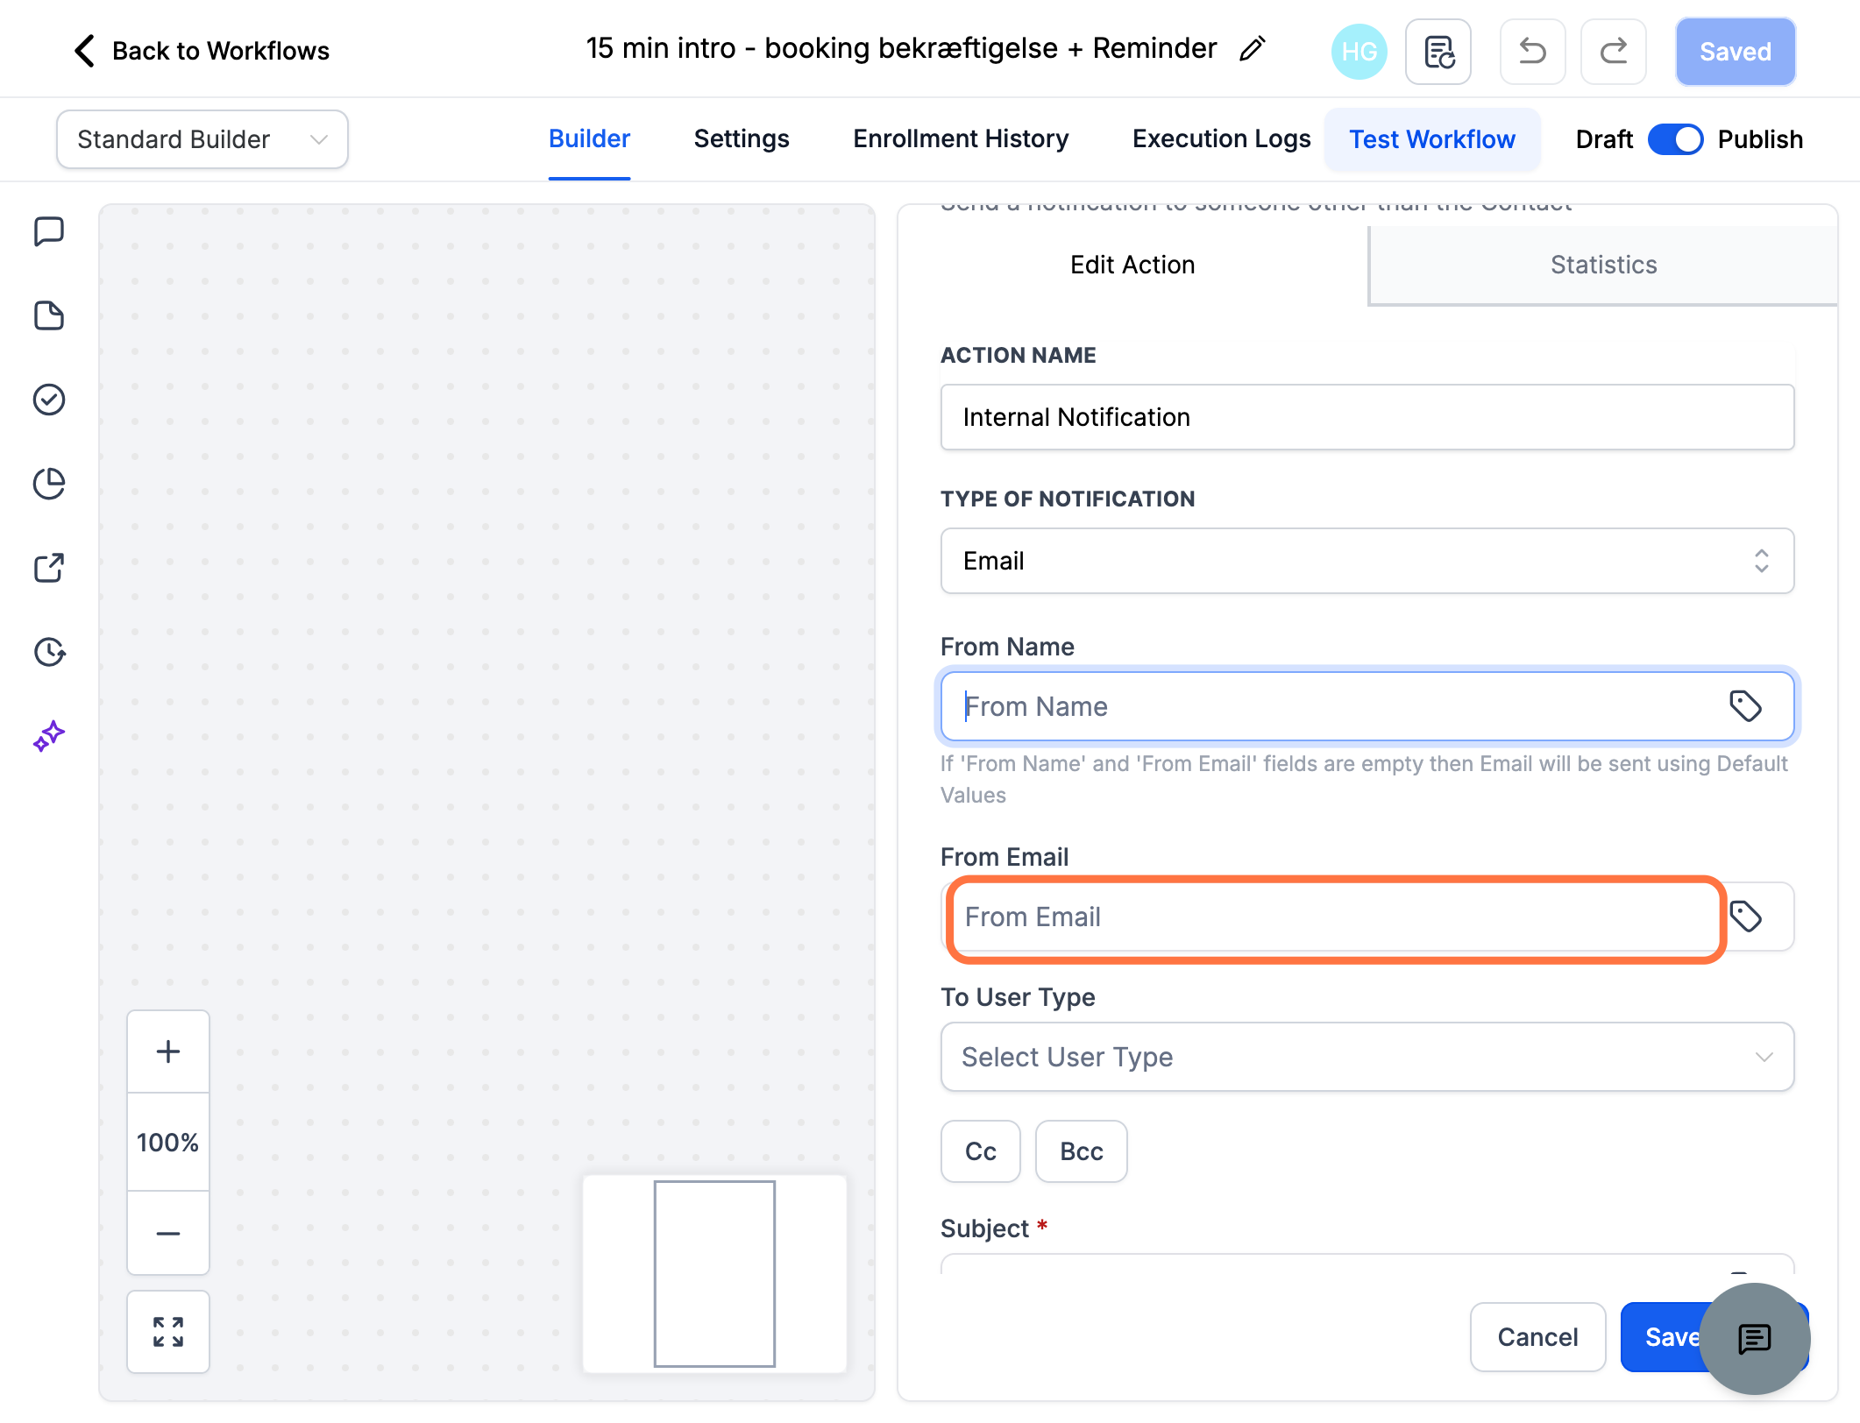Image resolution: width=1860 pixels, height=1423 pixels.
Task: Insert custom value tag in From Email
Action: (1745, 917)
